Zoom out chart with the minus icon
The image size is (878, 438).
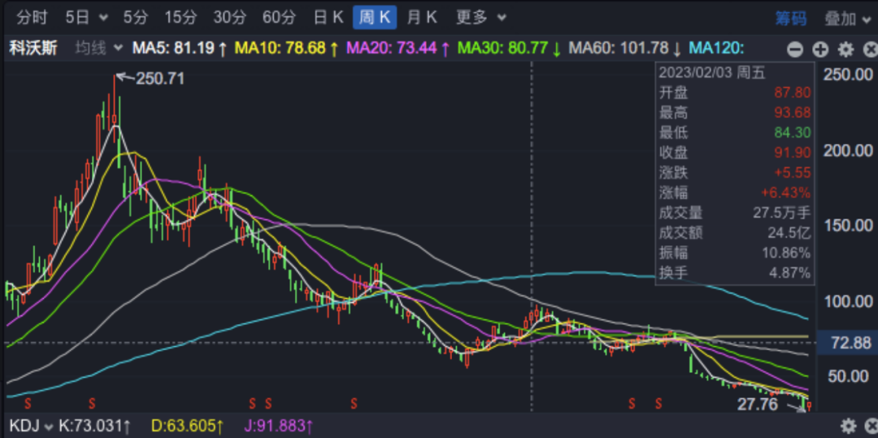click(x=796, y=50)
